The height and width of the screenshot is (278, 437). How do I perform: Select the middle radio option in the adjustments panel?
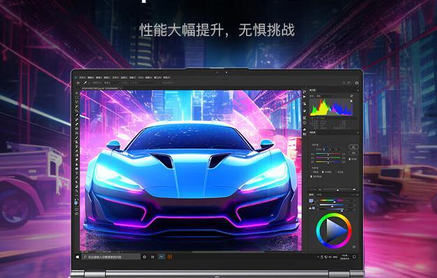(x=323, y=172)
